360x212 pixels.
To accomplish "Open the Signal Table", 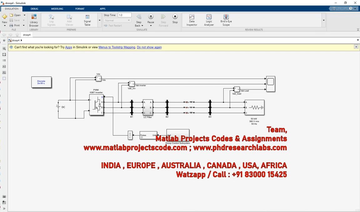I will pos(87,20).
